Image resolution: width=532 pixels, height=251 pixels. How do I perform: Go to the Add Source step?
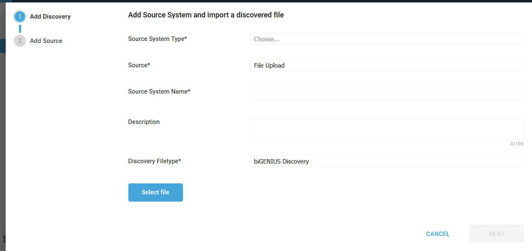46,41
